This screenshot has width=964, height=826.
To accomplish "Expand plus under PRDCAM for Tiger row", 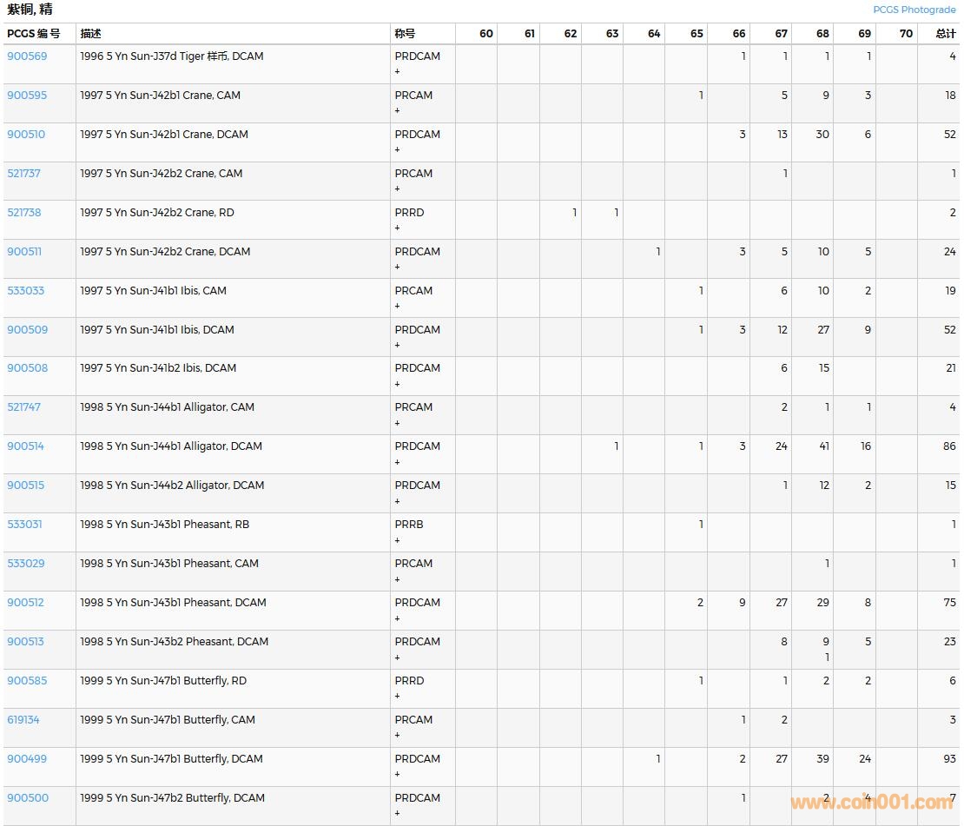I will (x=398, y=72).
